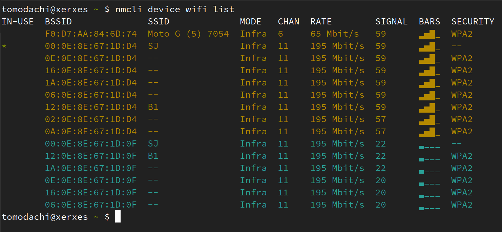Click the signal value 57 for 02:0E:8E:67:1D:D4
The width and height of the screenshot is (502, 232).
(x=381, y=119)
